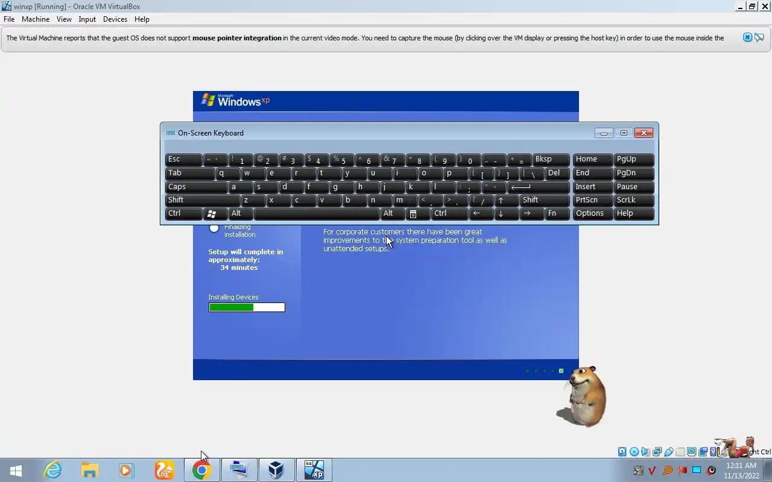This screenshot has height=482, width=772.
Task: Toggle the right Shift key
Action: pos(545,200)
